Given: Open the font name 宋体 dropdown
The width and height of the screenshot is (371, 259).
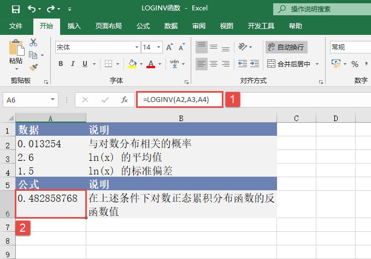Looking at the screenshot, I should pos(134,47).
